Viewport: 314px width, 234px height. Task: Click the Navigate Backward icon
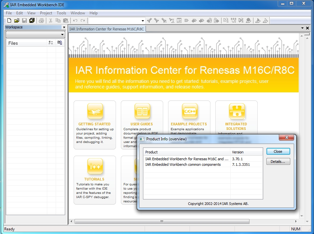point(209,21)
